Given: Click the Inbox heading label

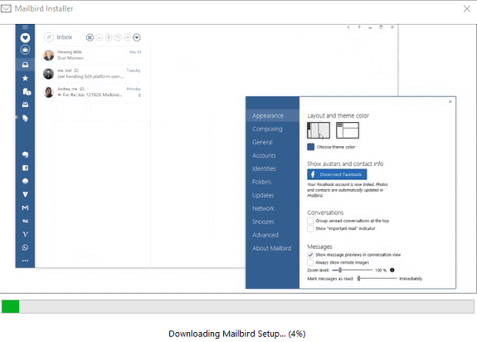Looking at the screenshot, I should point(65,37).
